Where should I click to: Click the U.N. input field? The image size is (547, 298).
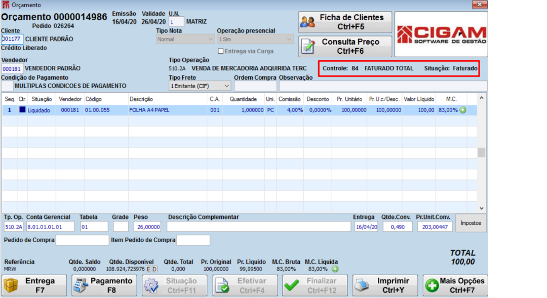click(x=176, y=22)
